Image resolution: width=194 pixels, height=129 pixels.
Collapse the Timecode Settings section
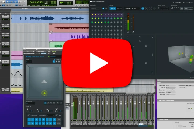158,120
